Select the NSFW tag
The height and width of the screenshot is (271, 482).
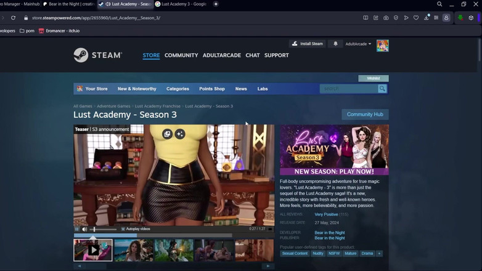[x=334, y=254]
